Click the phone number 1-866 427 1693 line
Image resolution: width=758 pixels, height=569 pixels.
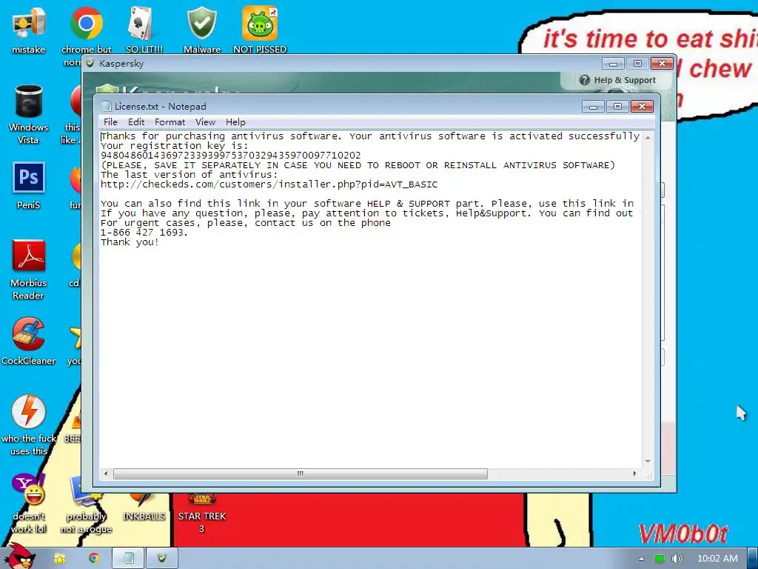(144, 232)
